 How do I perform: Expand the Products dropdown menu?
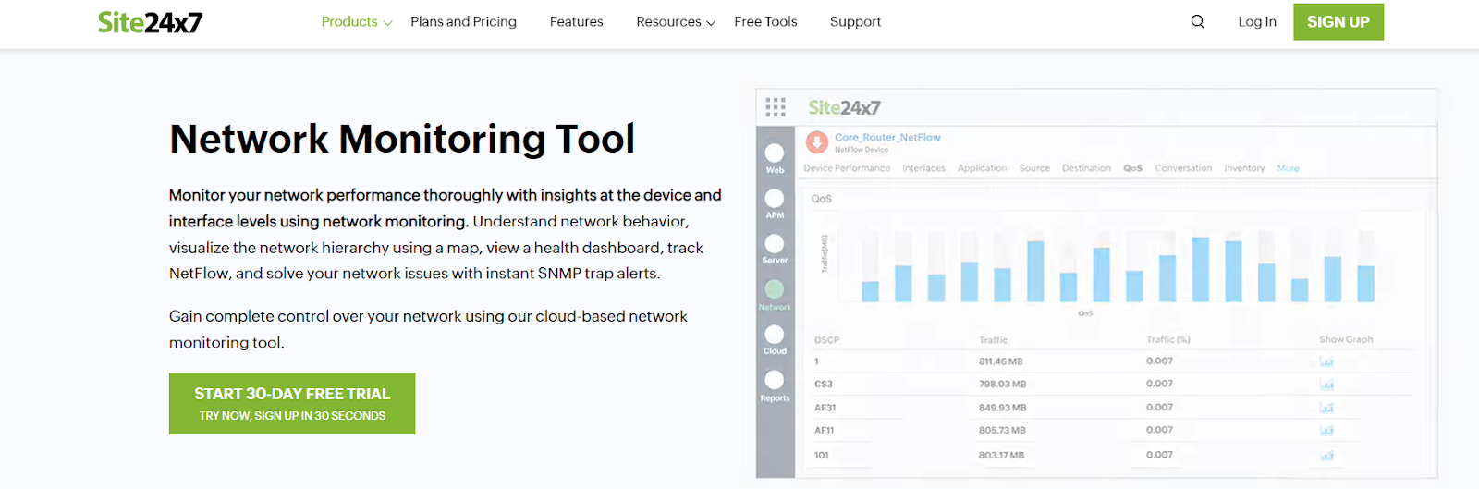point(357,21)
